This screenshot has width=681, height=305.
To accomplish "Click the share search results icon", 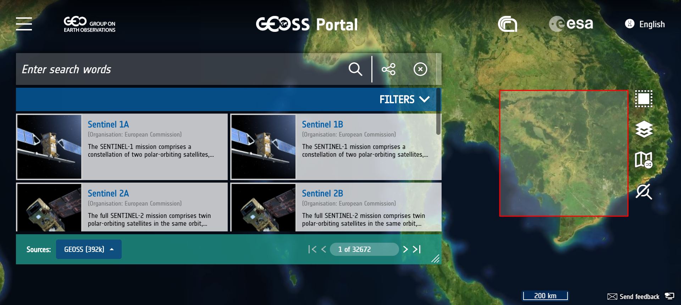I will coord(388,69).
